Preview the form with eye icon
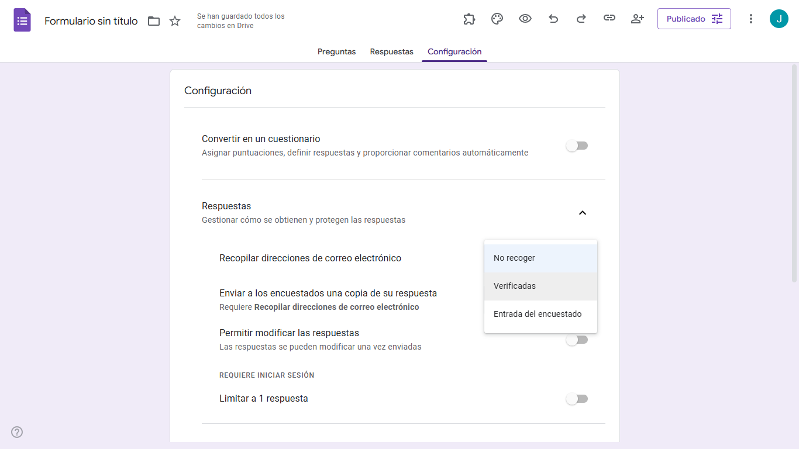Screen dimensions: 799x449 coord(525,19)
